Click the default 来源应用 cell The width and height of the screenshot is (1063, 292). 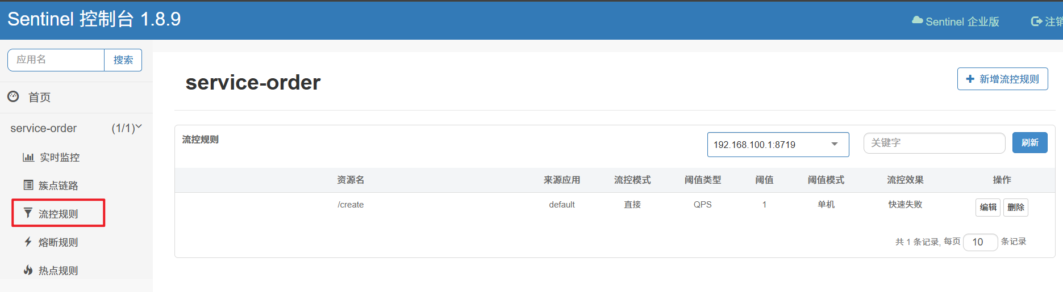pos(561,205)
